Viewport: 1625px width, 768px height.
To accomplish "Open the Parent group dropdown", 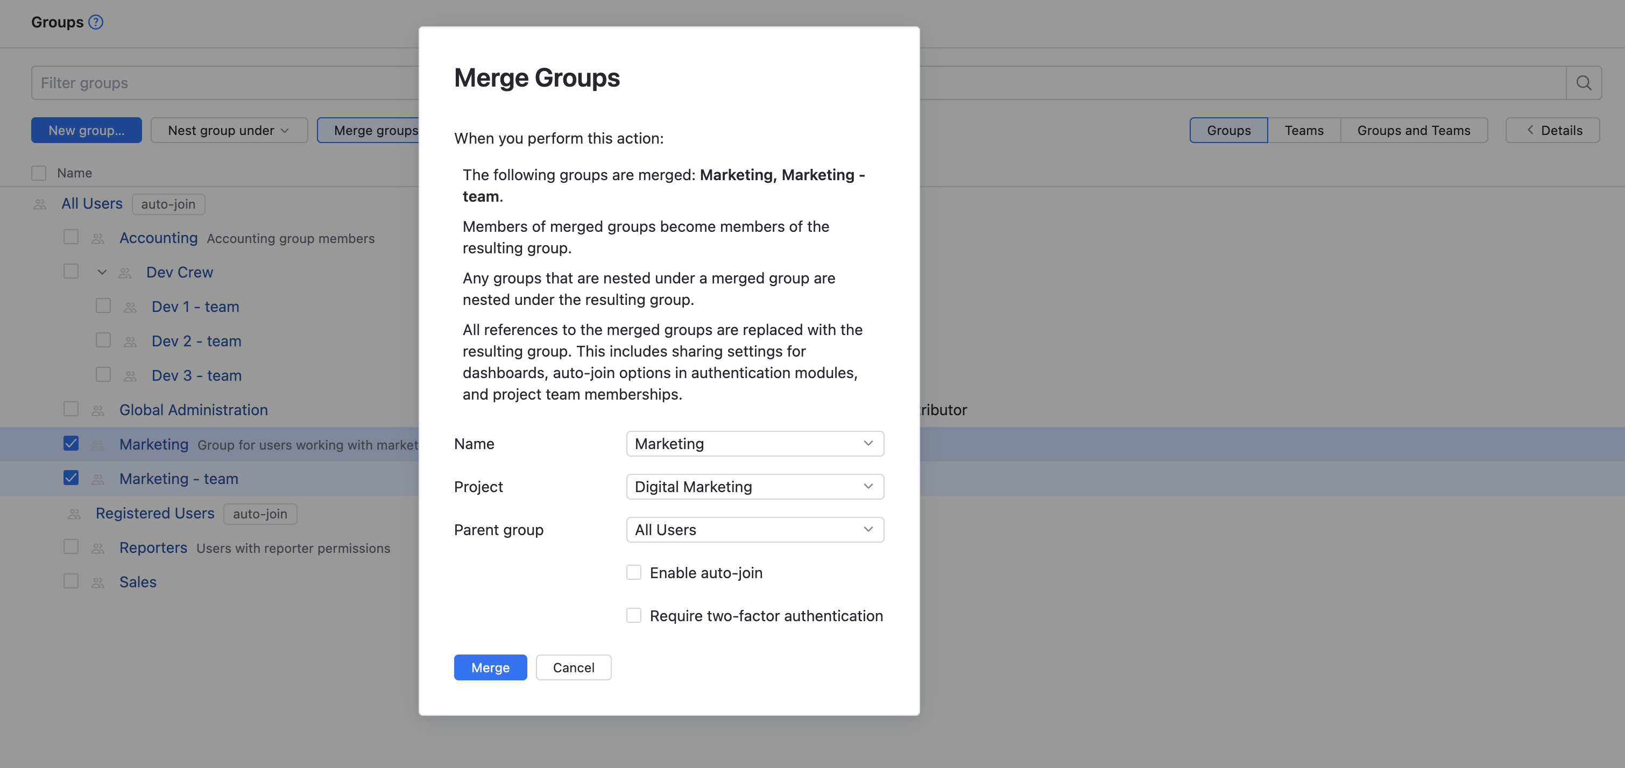I will coord(754,530).
